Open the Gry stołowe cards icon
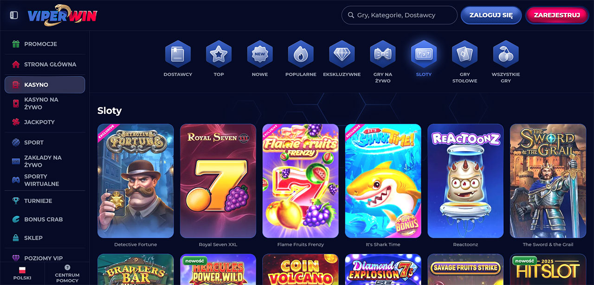The height and width of the screenshot is (285, 594). tap(465, 54)
